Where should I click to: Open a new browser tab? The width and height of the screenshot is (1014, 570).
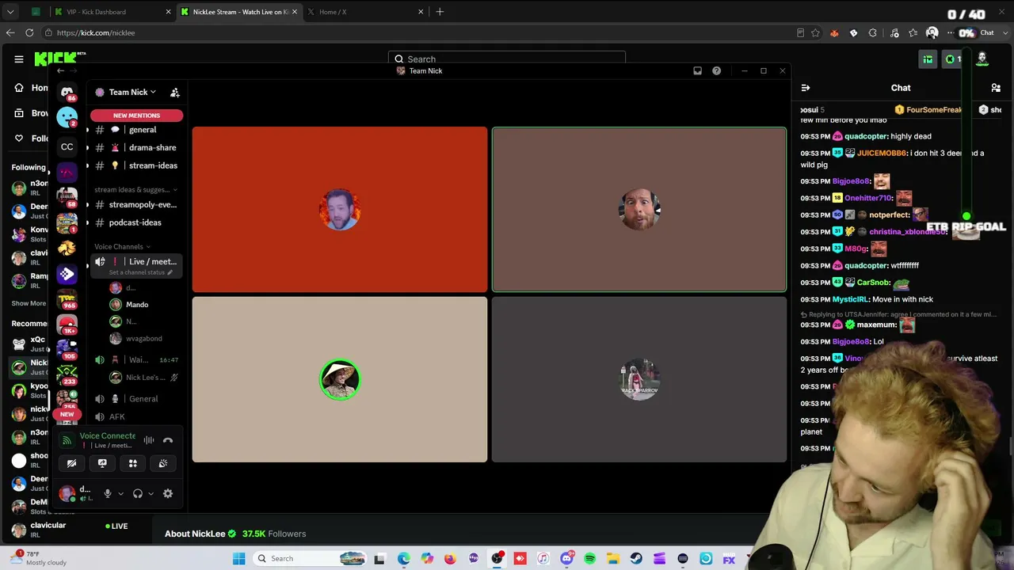tap(440, 12)
